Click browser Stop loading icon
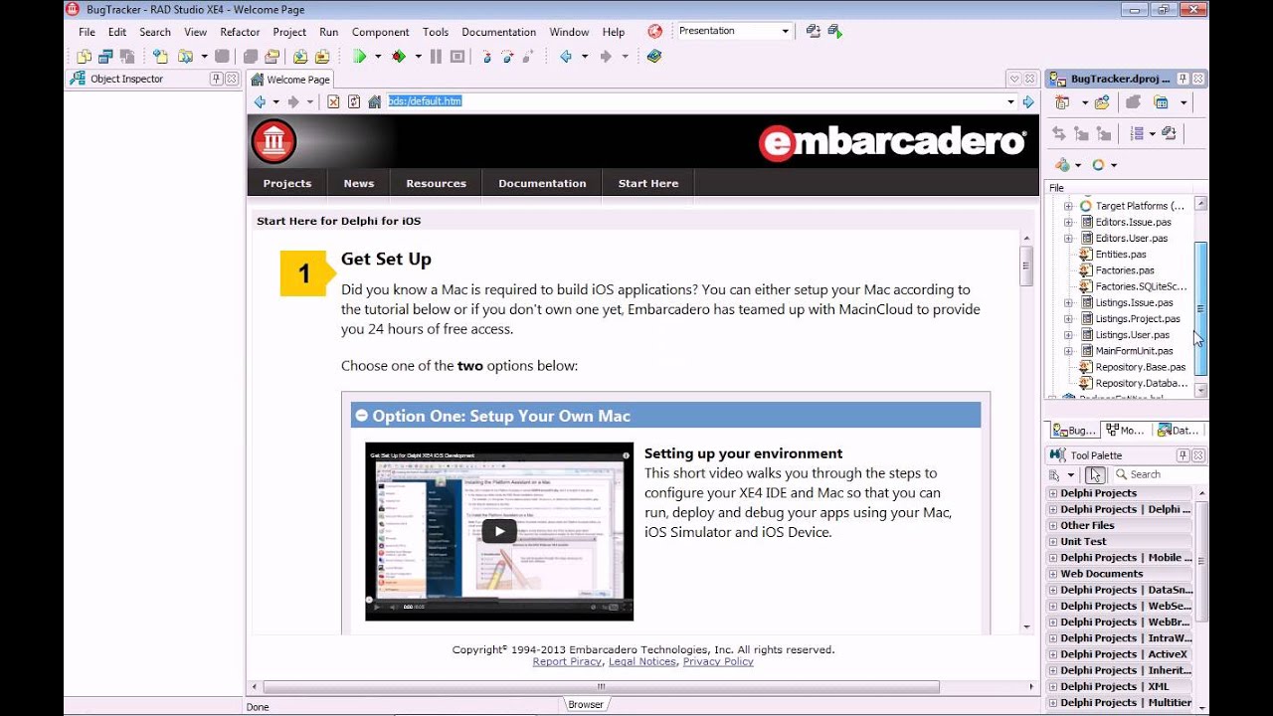The image size is (1273, 716). coord(333,101)
